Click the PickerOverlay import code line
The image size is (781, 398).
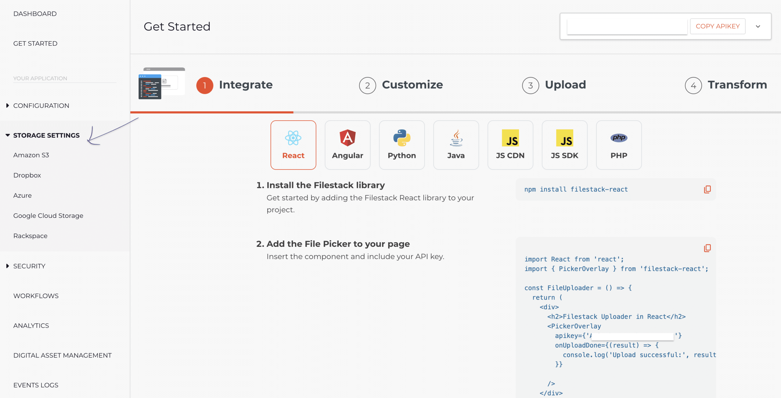616,269
